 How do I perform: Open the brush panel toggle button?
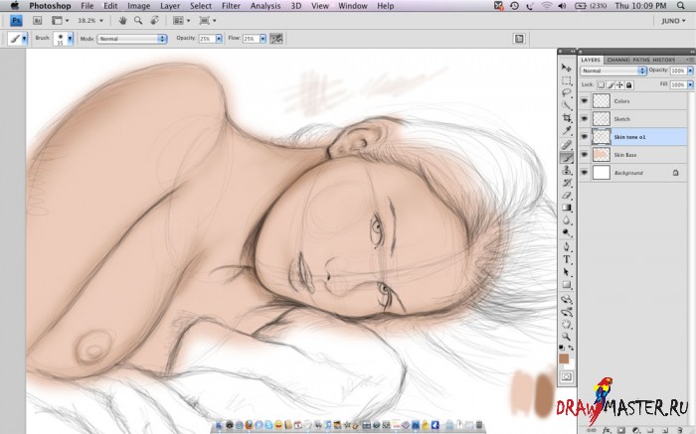click(x=519, y=39)
